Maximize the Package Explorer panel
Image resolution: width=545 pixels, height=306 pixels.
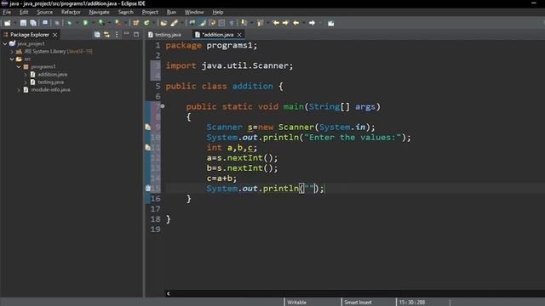click(x=136, y=34)
